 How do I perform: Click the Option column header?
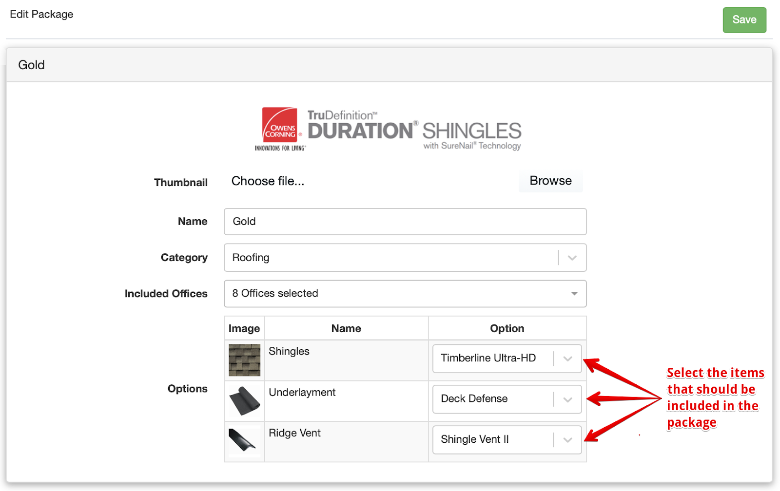[x=507, y=328]
